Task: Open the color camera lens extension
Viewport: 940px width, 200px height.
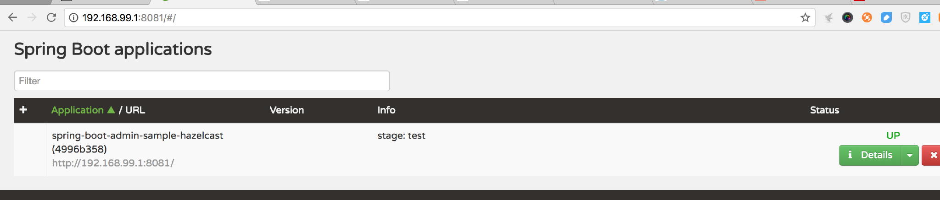Action: [x=847, y=18]
